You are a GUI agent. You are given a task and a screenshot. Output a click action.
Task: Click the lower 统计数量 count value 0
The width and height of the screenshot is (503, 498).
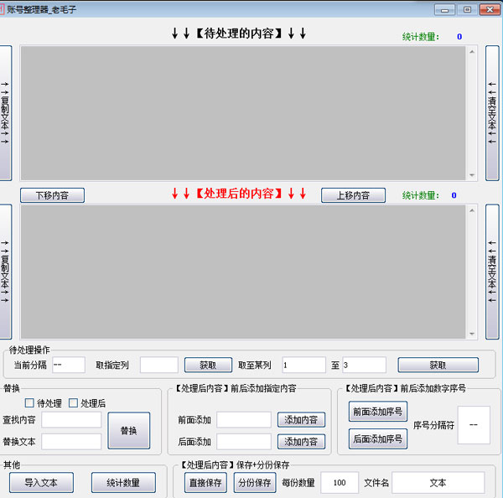click(x=454, y=195)
